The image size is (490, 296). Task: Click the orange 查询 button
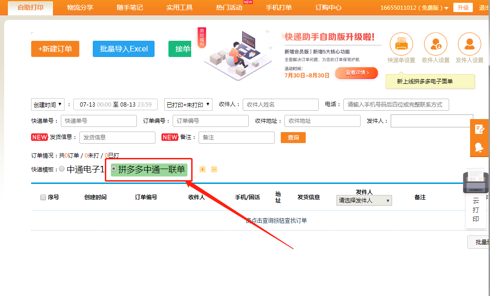tap(293, 138)
